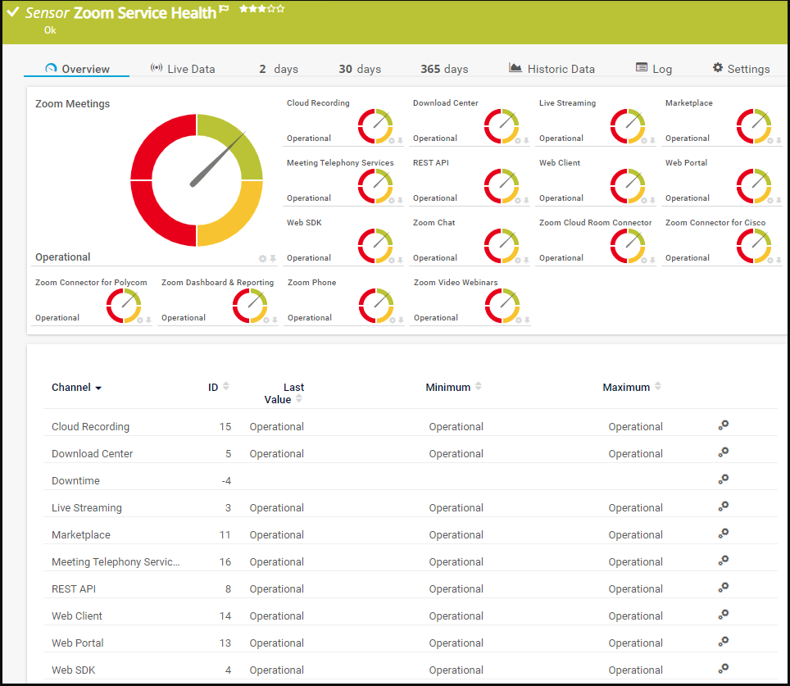The height and width of the screenshot is (686, 790).
Task: Click the Zoom Phone mini gauge
Action: point(376,306)
